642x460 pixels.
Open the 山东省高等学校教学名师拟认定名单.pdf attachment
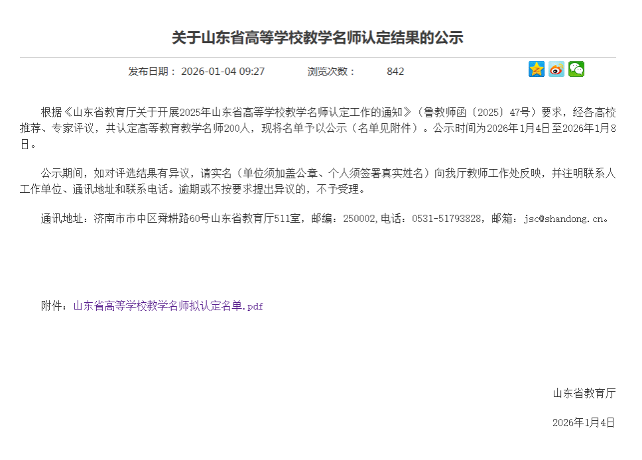click(168, 306)
